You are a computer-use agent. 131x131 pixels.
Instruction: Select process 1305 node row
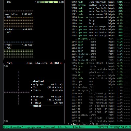[100, 11]
